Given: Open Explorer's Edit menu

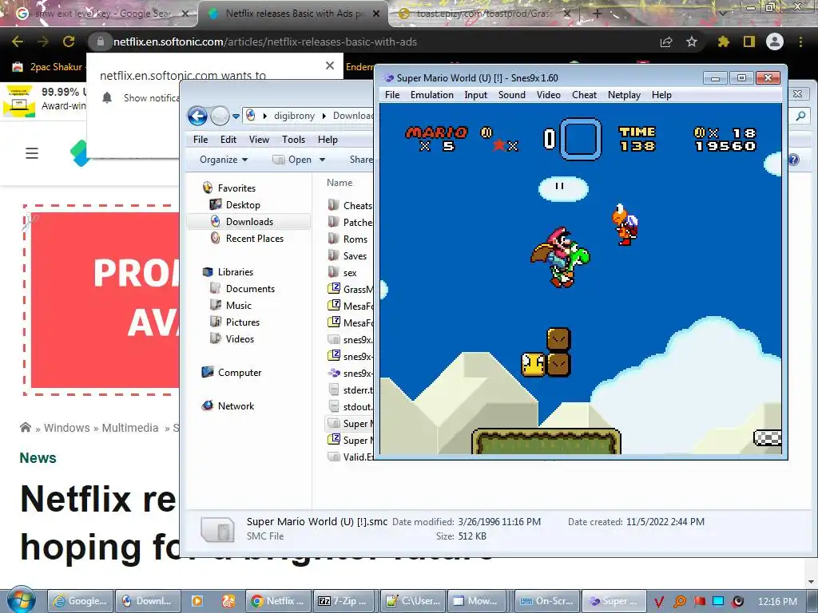Looking at the screenshot, I should point(228,139).
